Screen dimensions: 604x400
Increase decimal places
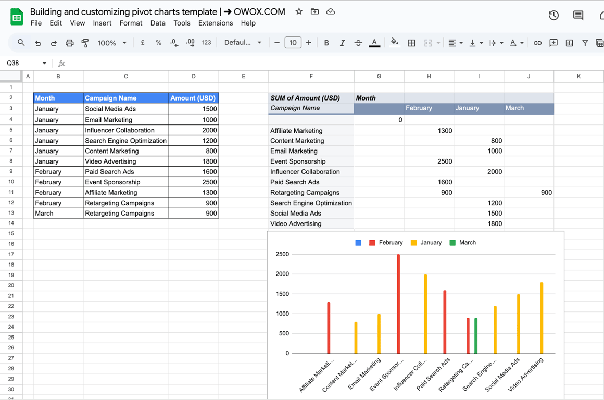pyautogui.click(x=190, y=43)
